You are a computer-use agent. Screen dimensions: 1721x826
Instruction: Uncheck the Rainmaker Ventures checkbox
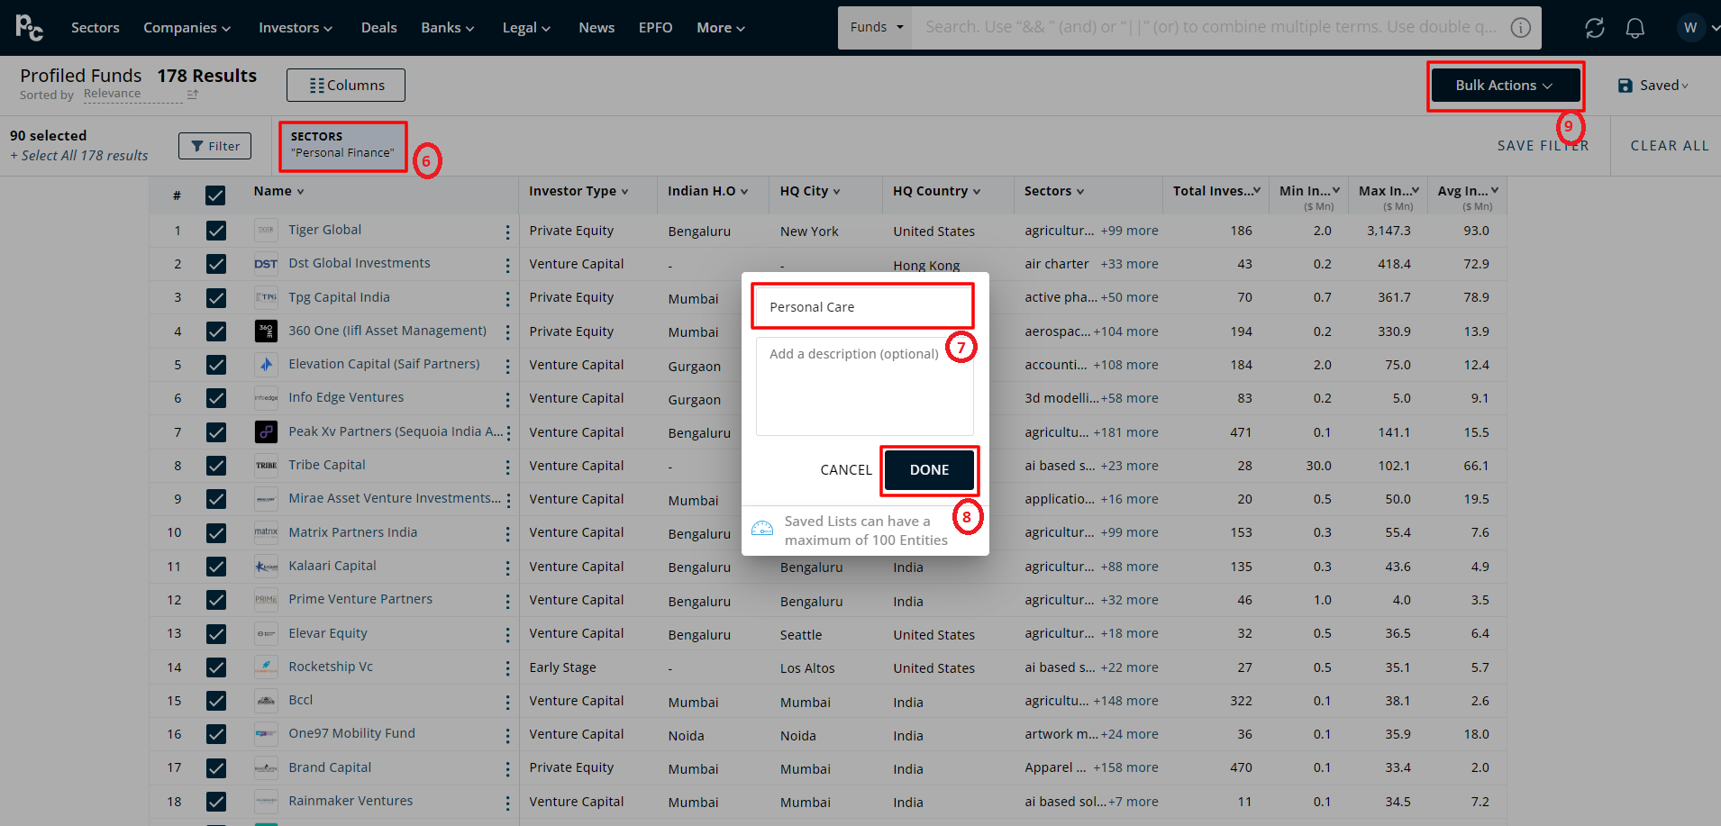point(215,802)
